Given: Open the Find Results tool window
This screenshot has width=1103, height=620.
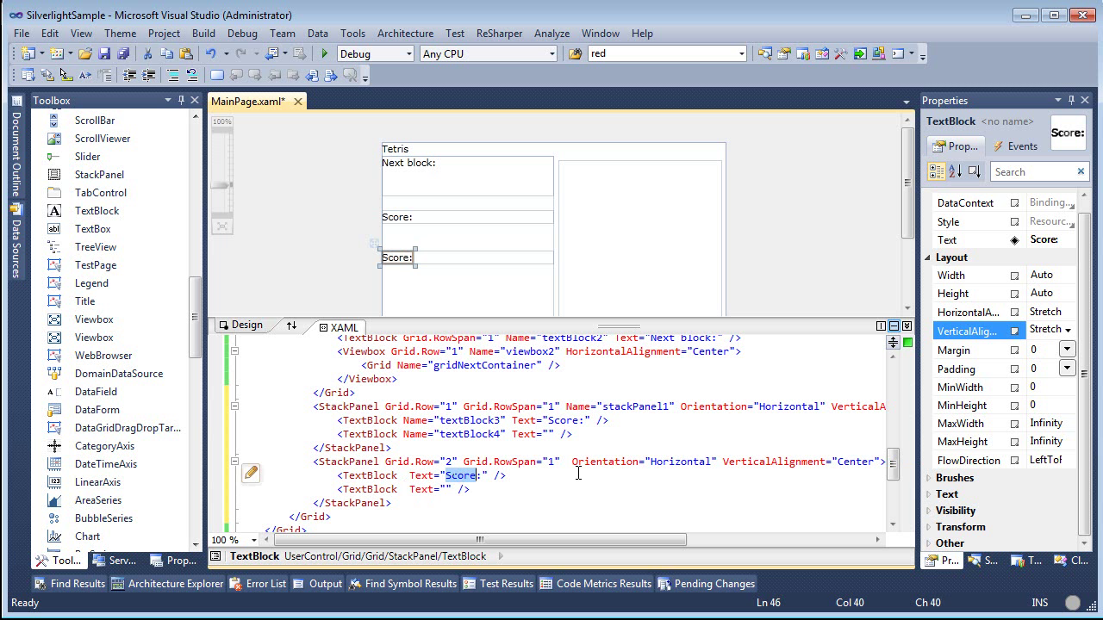Looking at the screenshot, I should (x=70, y=583).
